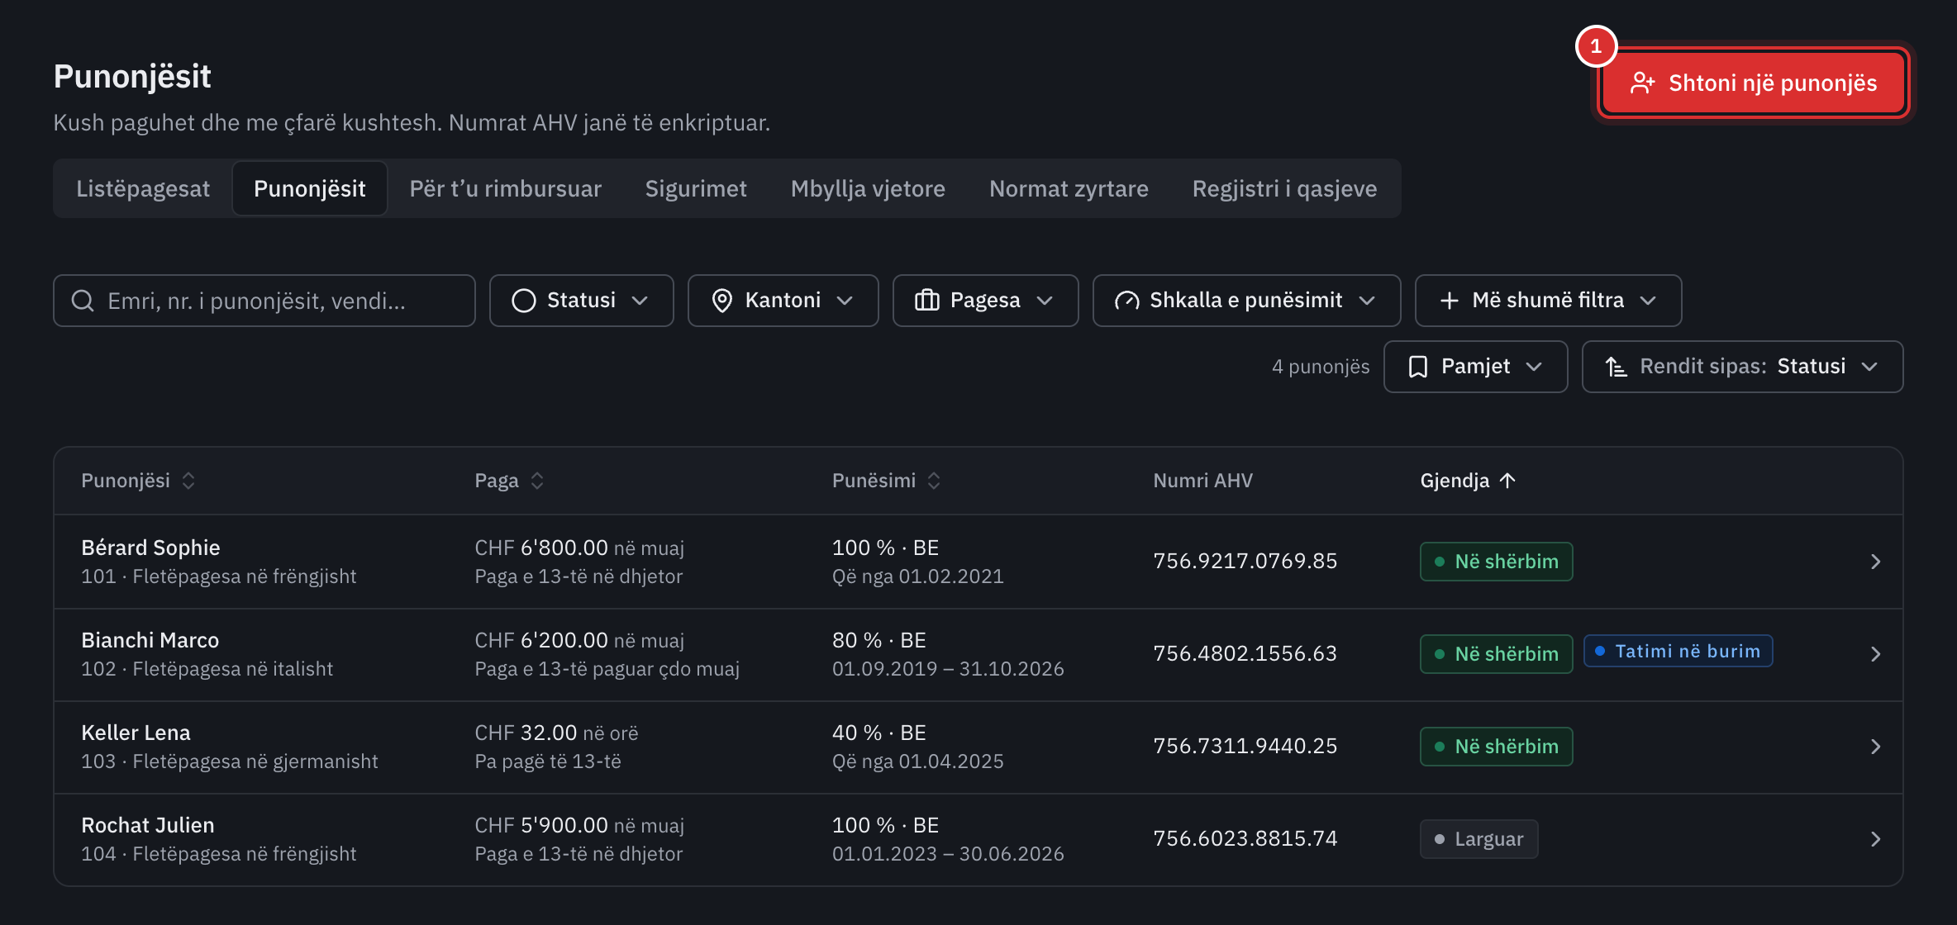
Task: Open the Regjistri i qasjeve tab
Action: tap(1284, 188)
